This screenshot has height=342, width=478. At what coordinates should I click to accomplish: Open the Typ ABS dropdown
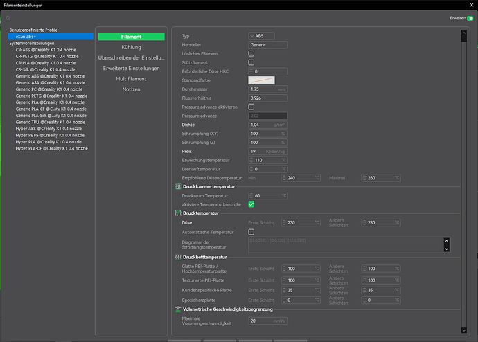(261, 36)
